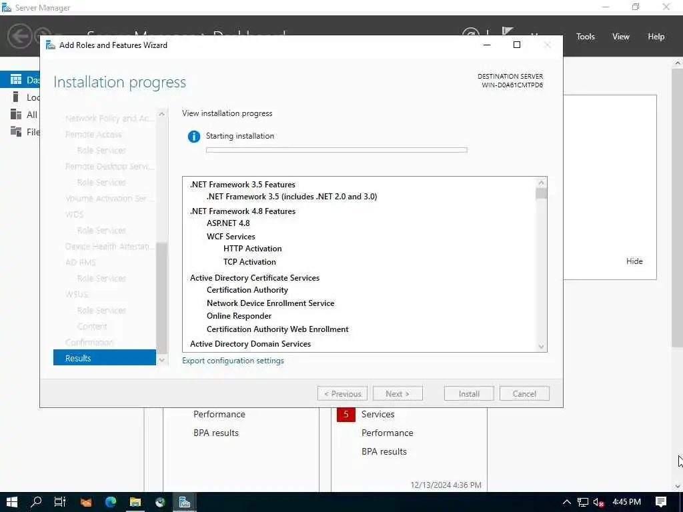Click the wizard title bar icon

pos(51,45)
